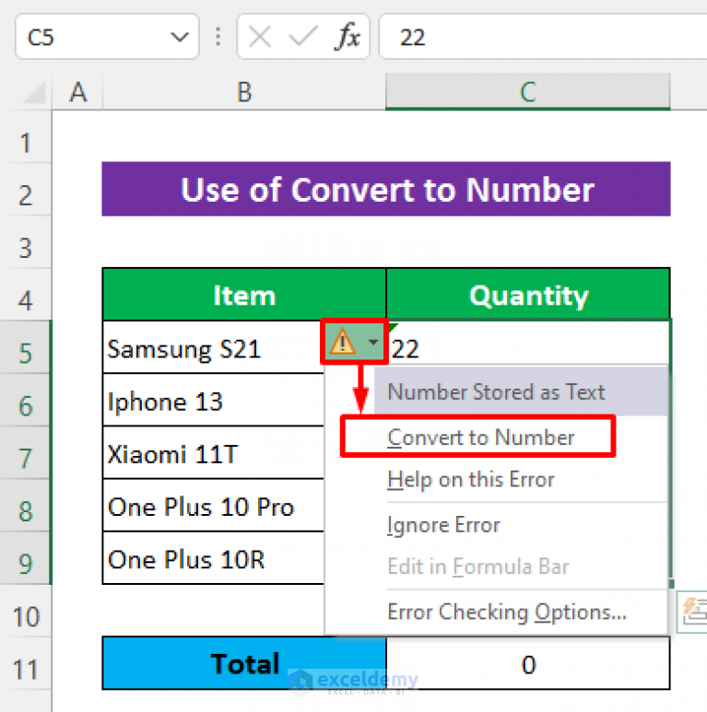Select Help on this Error
The image size is (707, 712).
coord(471,480)
